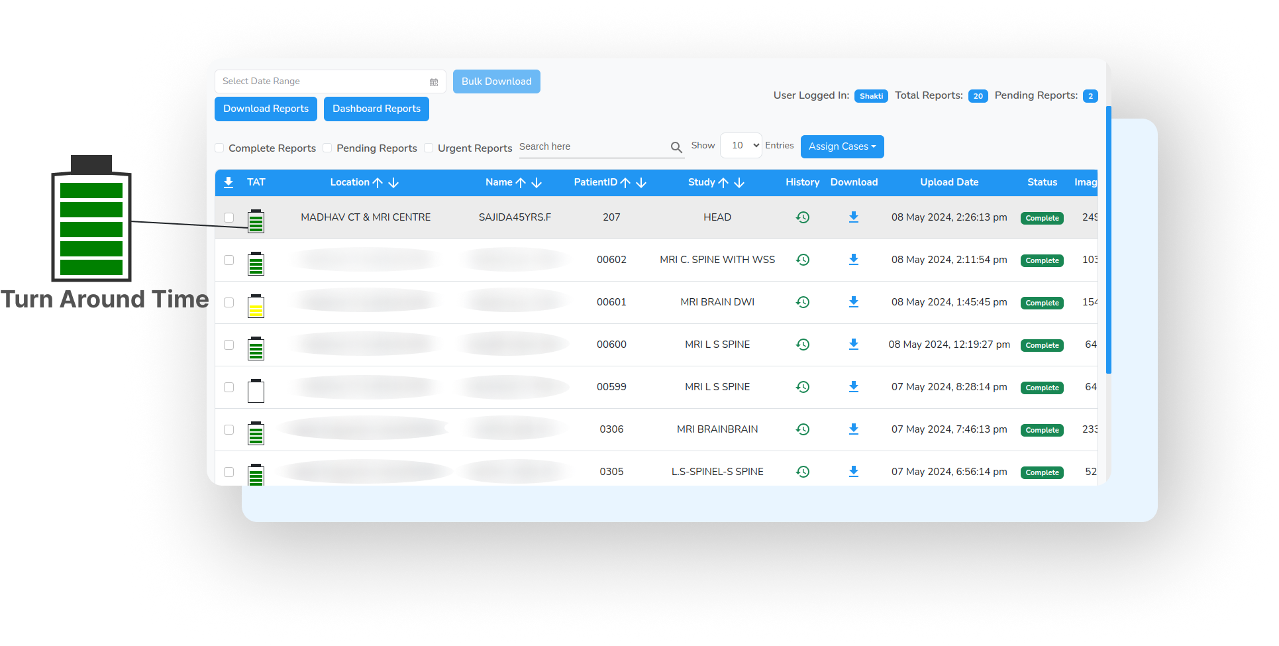Tick the Urgent Reports checkbox

coord(429,148)
